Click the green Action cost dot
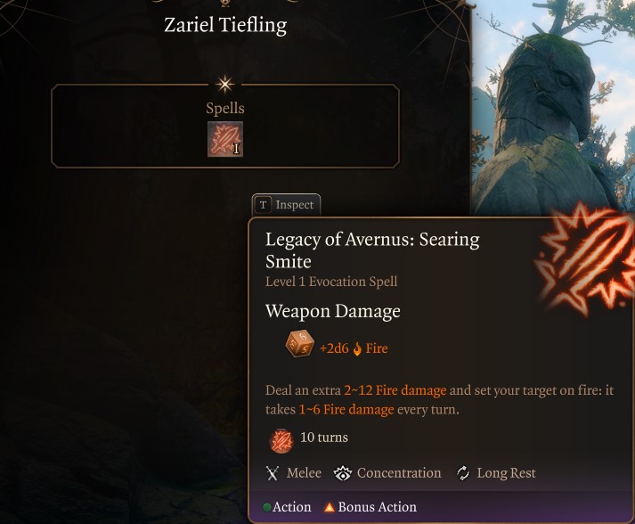 point(267,507)
